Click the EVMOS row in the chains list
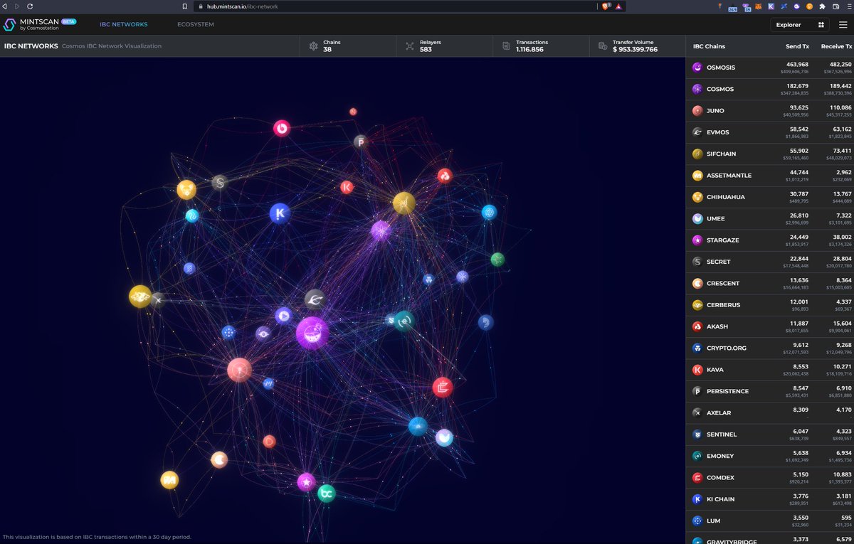Viewport: 854px width, 544px height. coord(770,132)
